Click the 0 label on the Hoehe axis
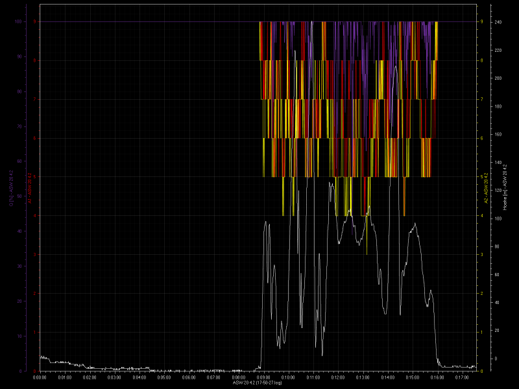The image size is (519, 389). pos(496,359)
